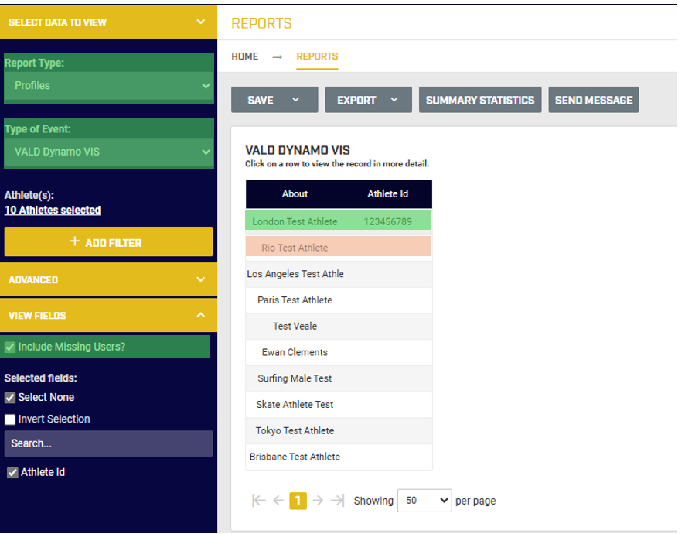685x534 pixels.
Task: Open the Skate Athlete Test row
Action: [339, 405]
